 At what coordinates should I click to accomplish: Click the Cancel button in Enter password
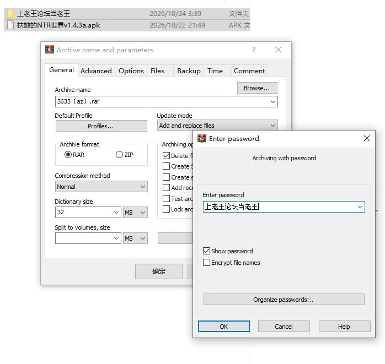(x=284, y=327)
